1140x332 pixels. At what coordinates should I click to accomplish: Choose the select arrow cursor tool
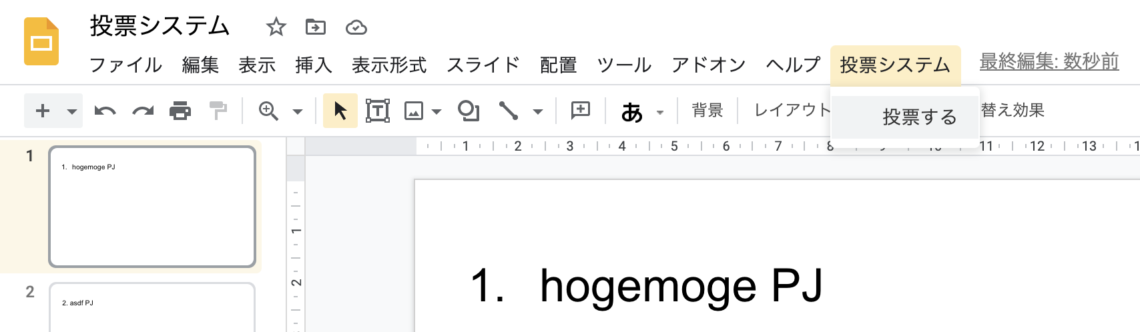pyautogui.click(x=340, y=111)
